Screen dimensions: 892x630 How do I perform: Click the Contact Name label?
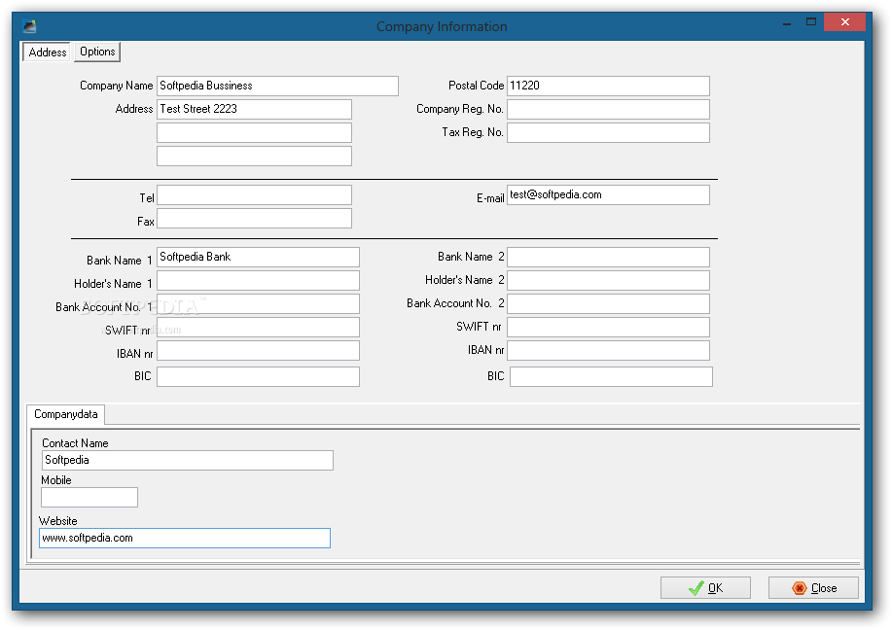tap(75, 443)
